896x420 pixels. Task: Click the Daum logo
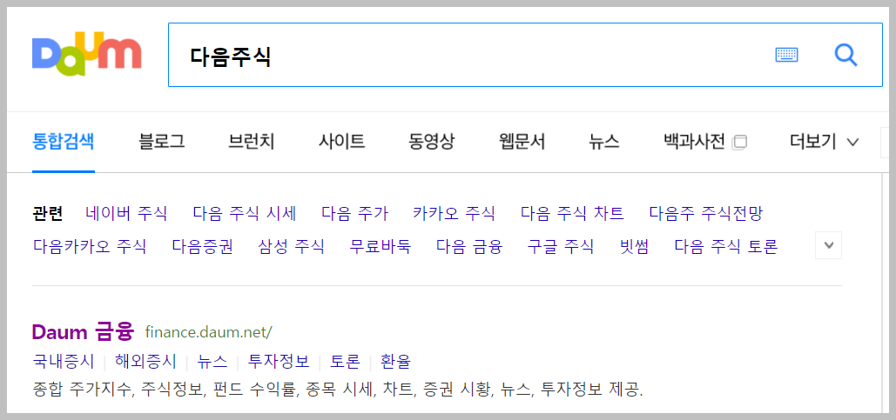click(87, 55)
